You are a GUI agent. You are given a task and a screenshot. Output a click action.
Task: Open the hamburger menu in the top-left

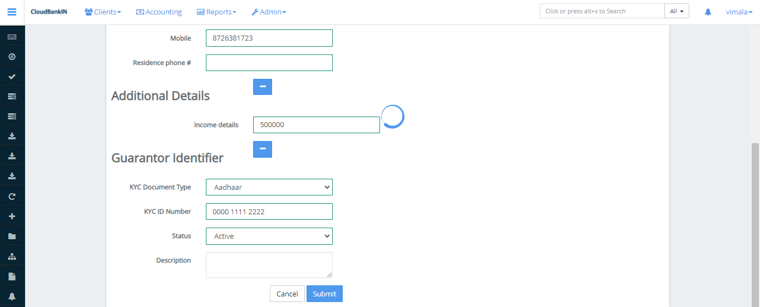click(12, 12)
